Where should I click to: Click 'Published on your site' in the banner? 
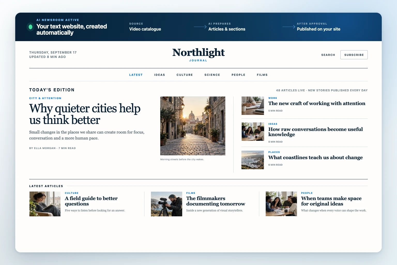[318, 29]
